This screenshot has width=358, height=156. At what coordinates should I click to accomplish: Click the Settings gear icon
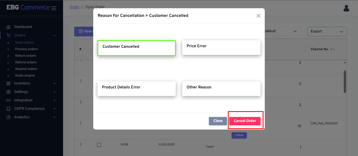click(x=8, y=92)
